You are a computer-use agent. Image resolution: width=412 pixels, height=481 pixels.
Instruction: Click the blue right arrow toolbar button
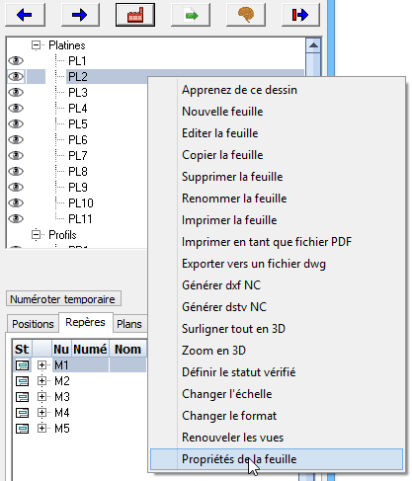pyautogui.click(x=80, y=15)
